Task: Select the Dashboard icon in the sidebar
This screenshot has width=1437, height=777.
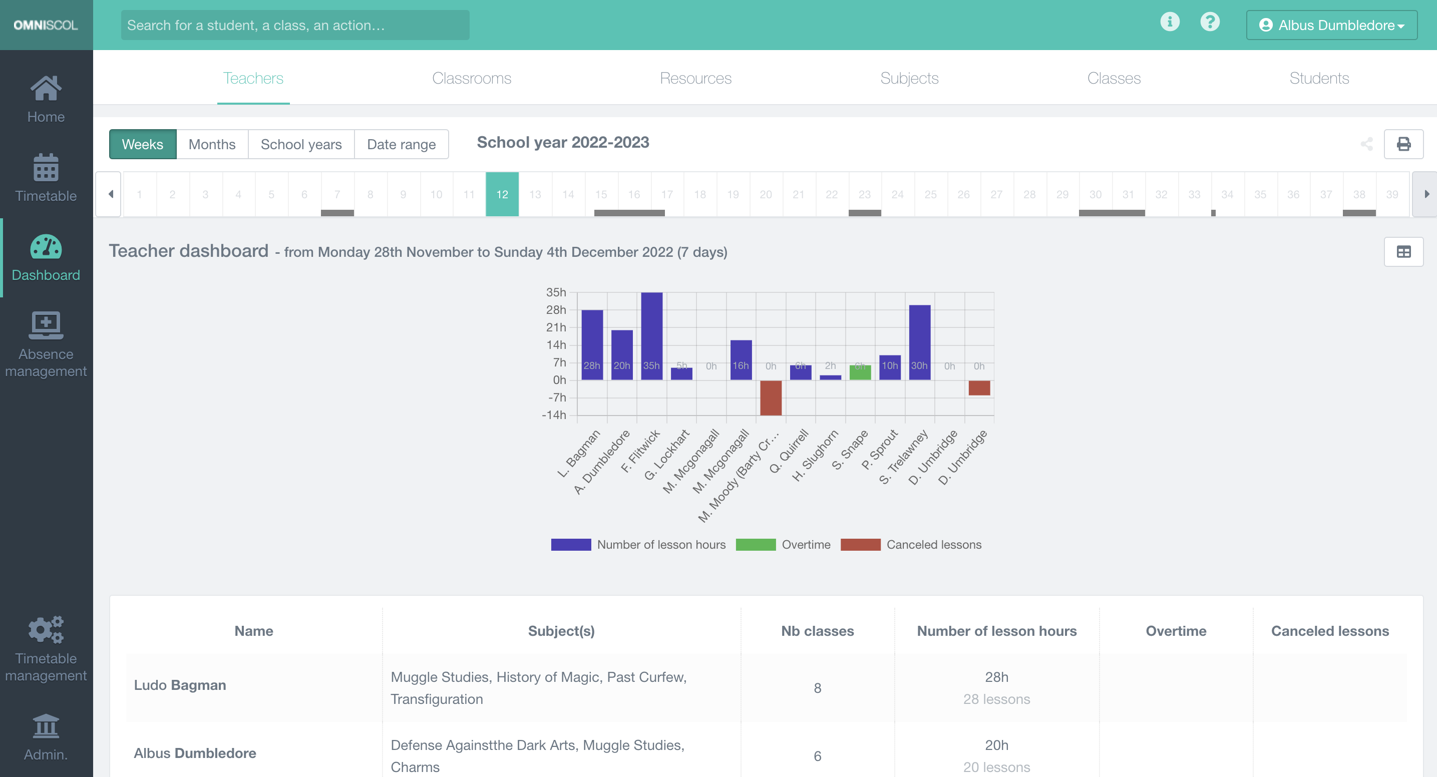Action: pos(46,258)
